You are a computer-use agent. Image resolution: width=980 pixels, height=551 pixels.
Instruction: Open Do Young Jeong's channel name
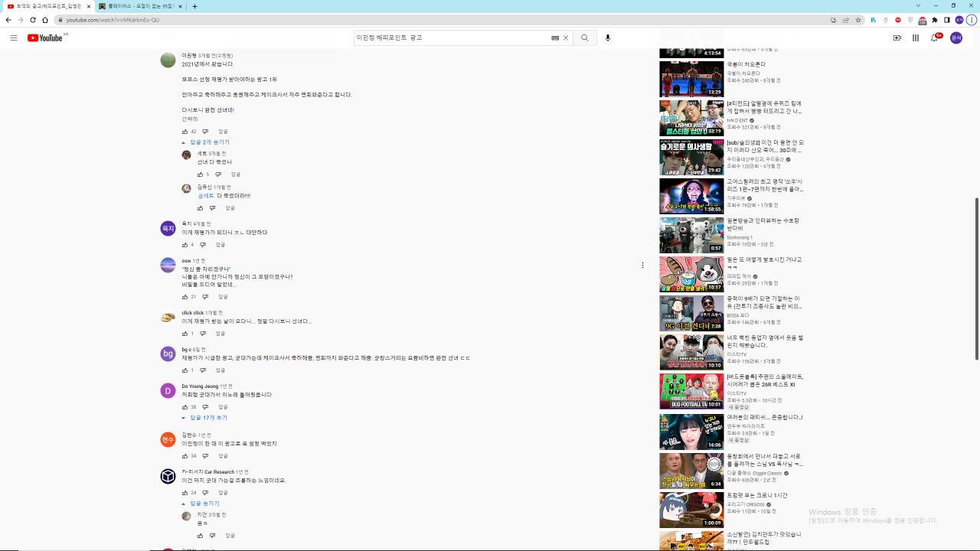point(200,386)
